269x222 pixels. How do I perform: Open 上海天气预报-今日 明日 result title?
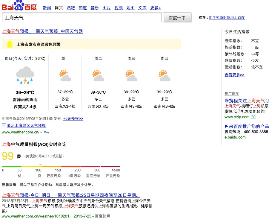pos(71,195)
